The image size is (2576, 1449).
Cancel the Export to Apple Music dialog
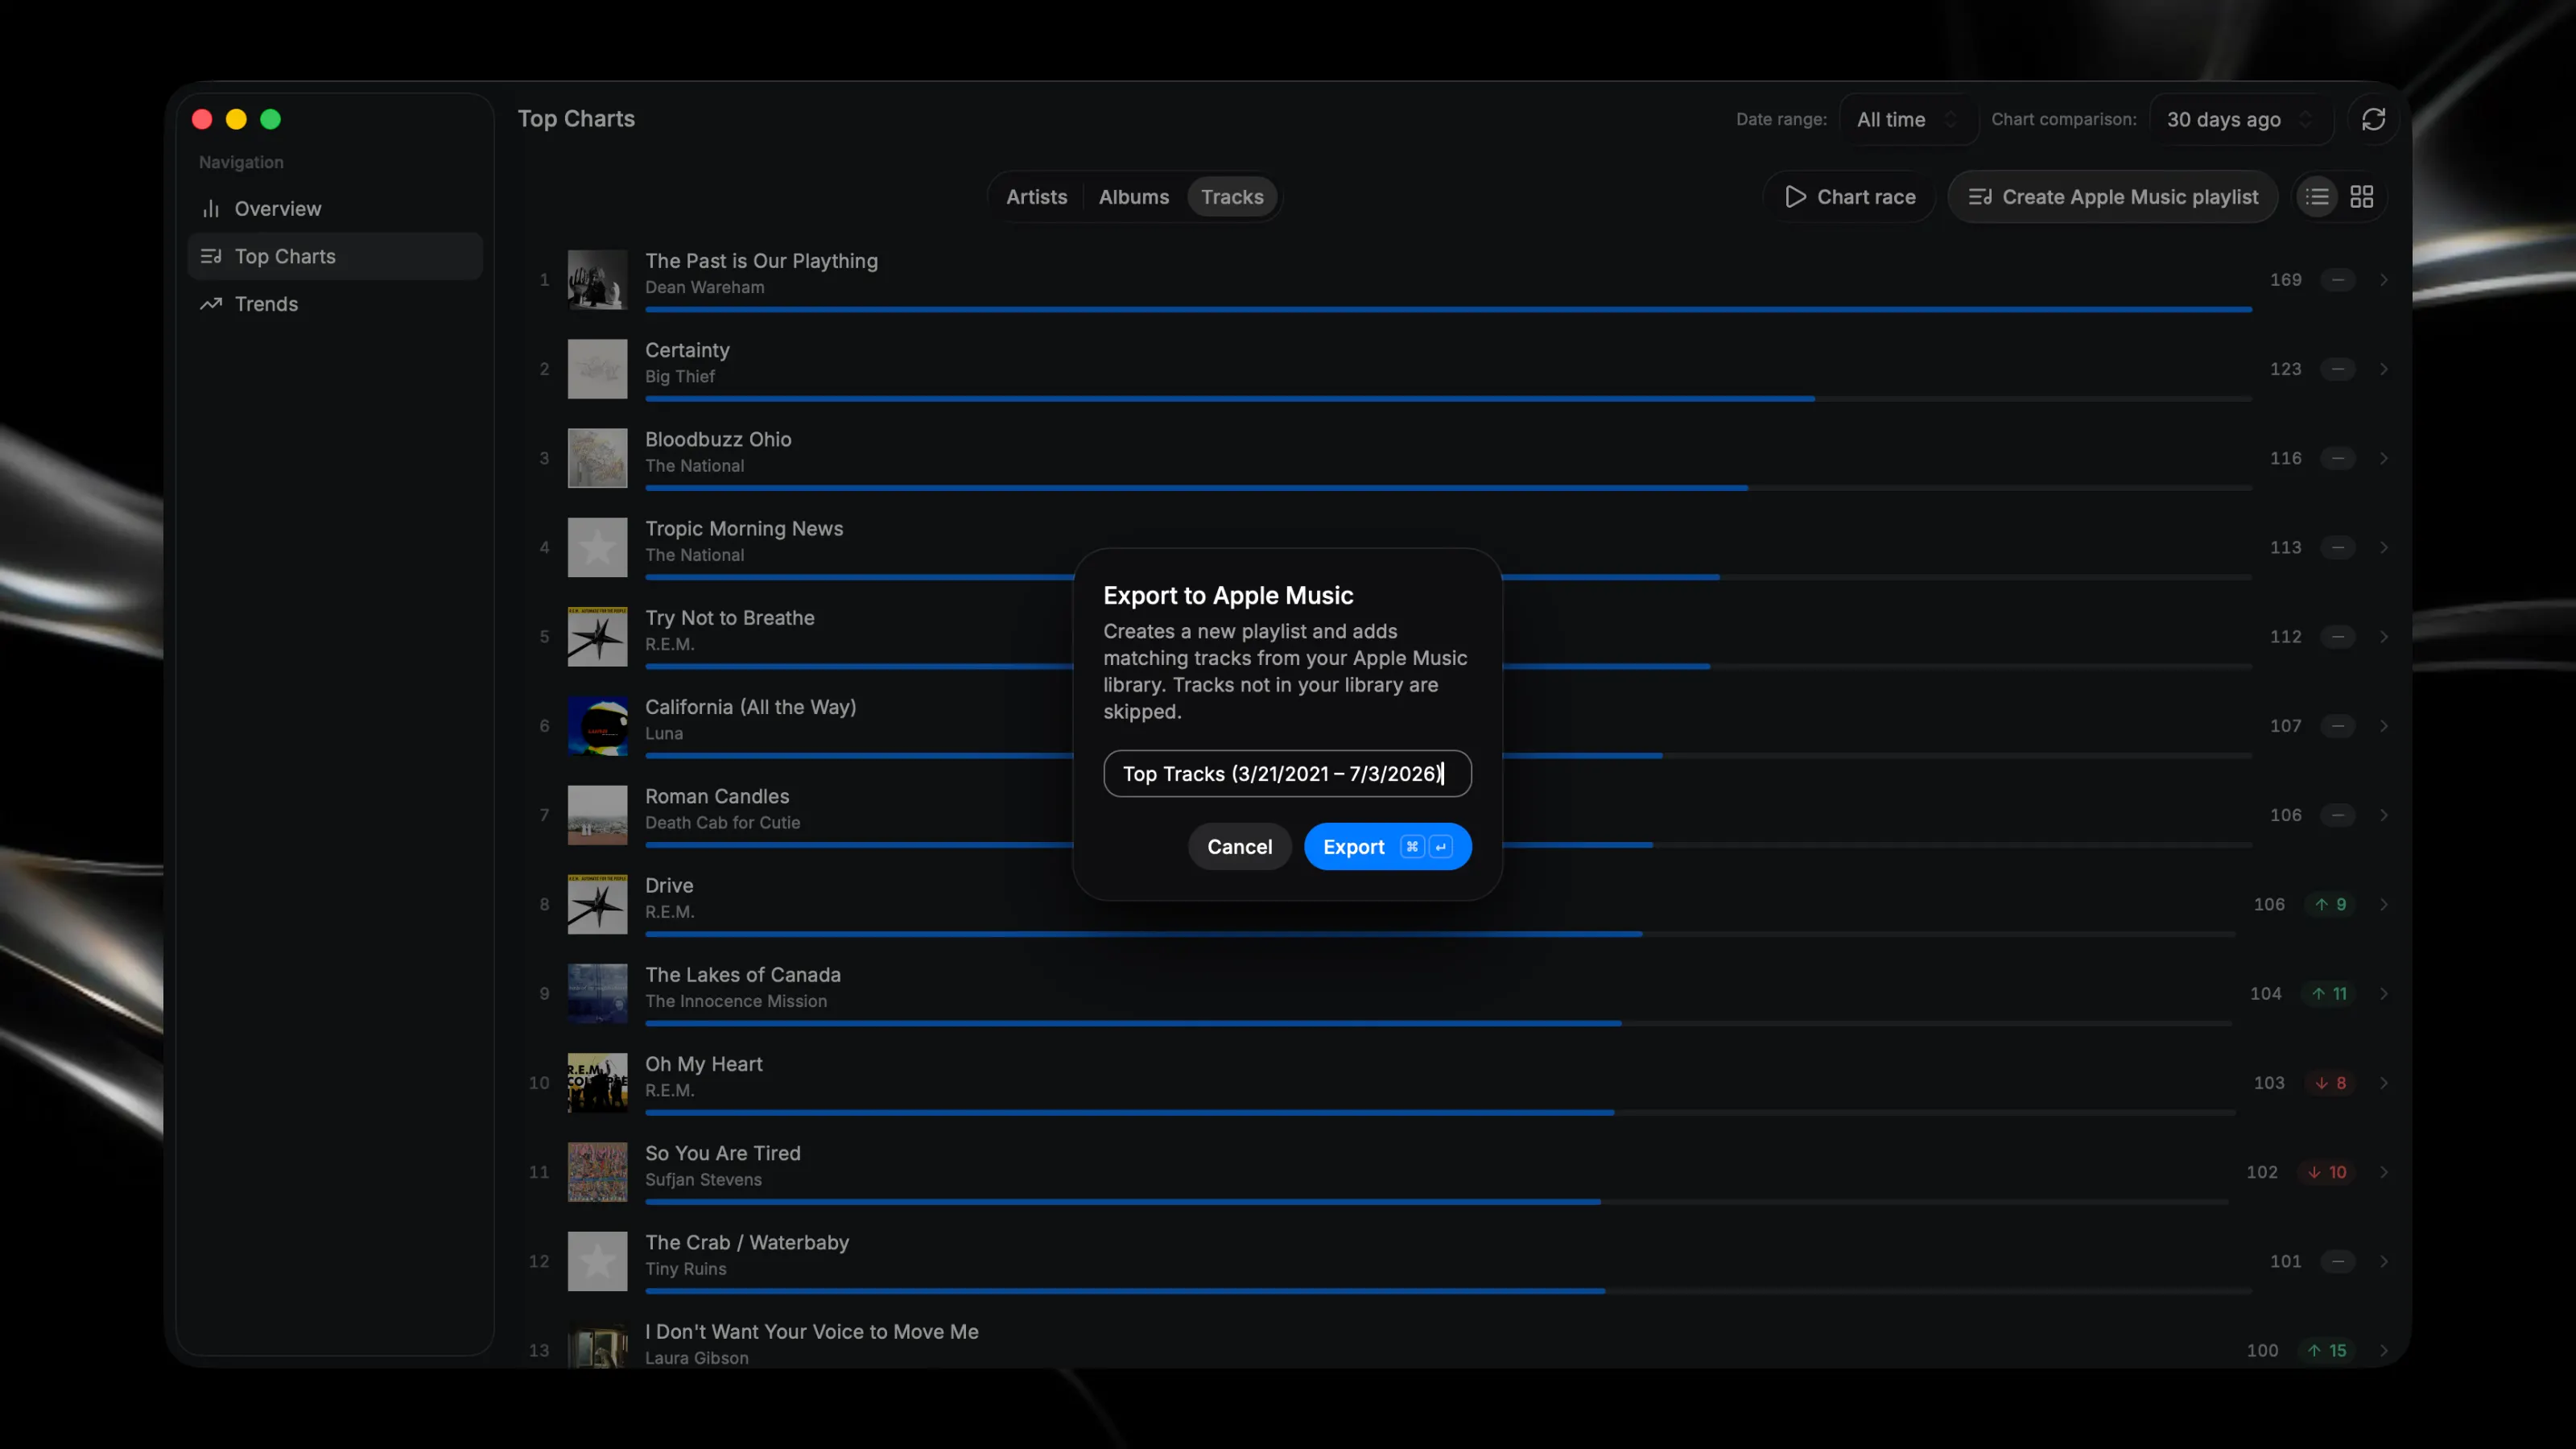1239,846
